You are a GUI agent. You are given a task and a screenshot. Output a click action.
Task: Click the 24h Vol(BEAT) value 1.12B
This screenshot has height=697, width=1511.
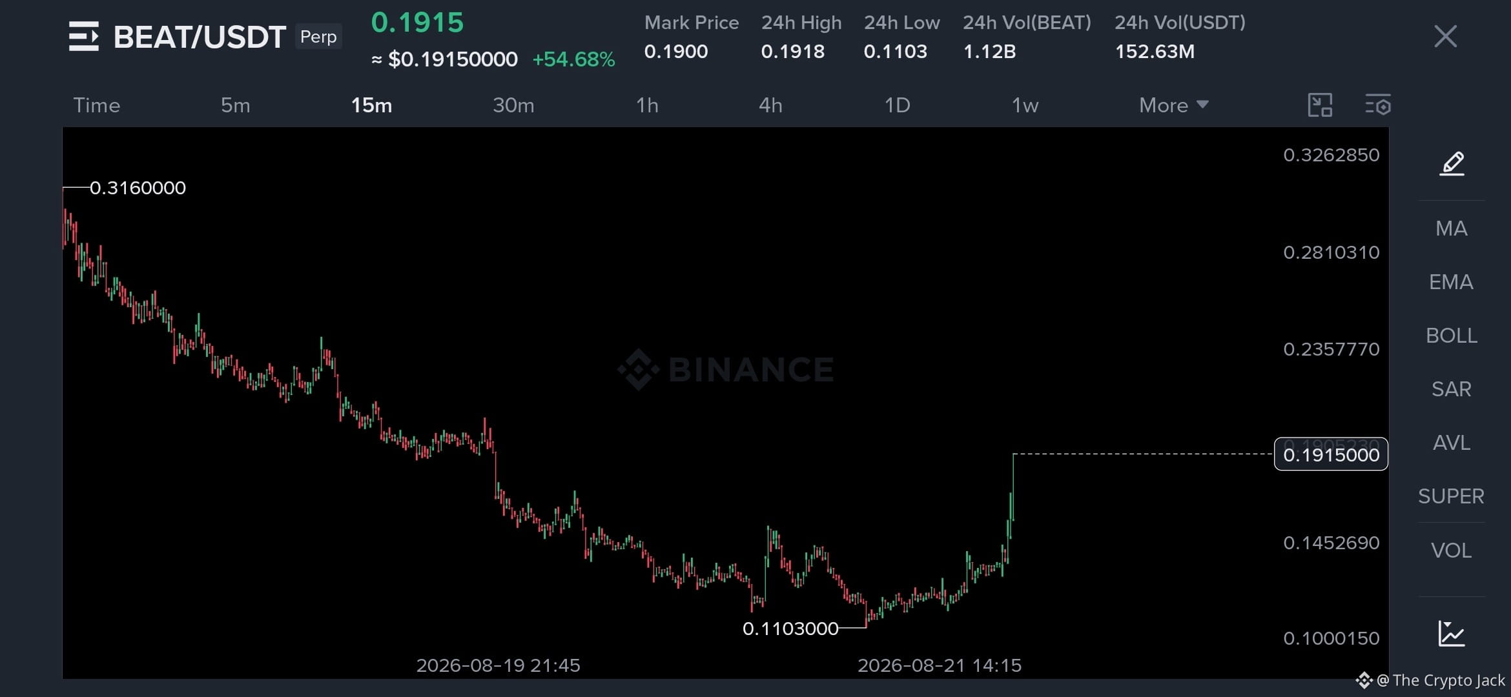(989, 52)
